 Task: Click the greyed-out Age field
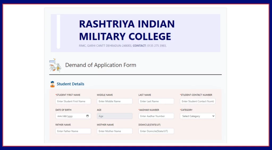click(114, 116)
